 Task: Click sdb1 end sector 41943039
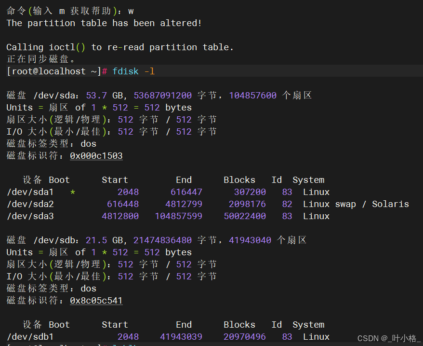[x=181, y=337]
